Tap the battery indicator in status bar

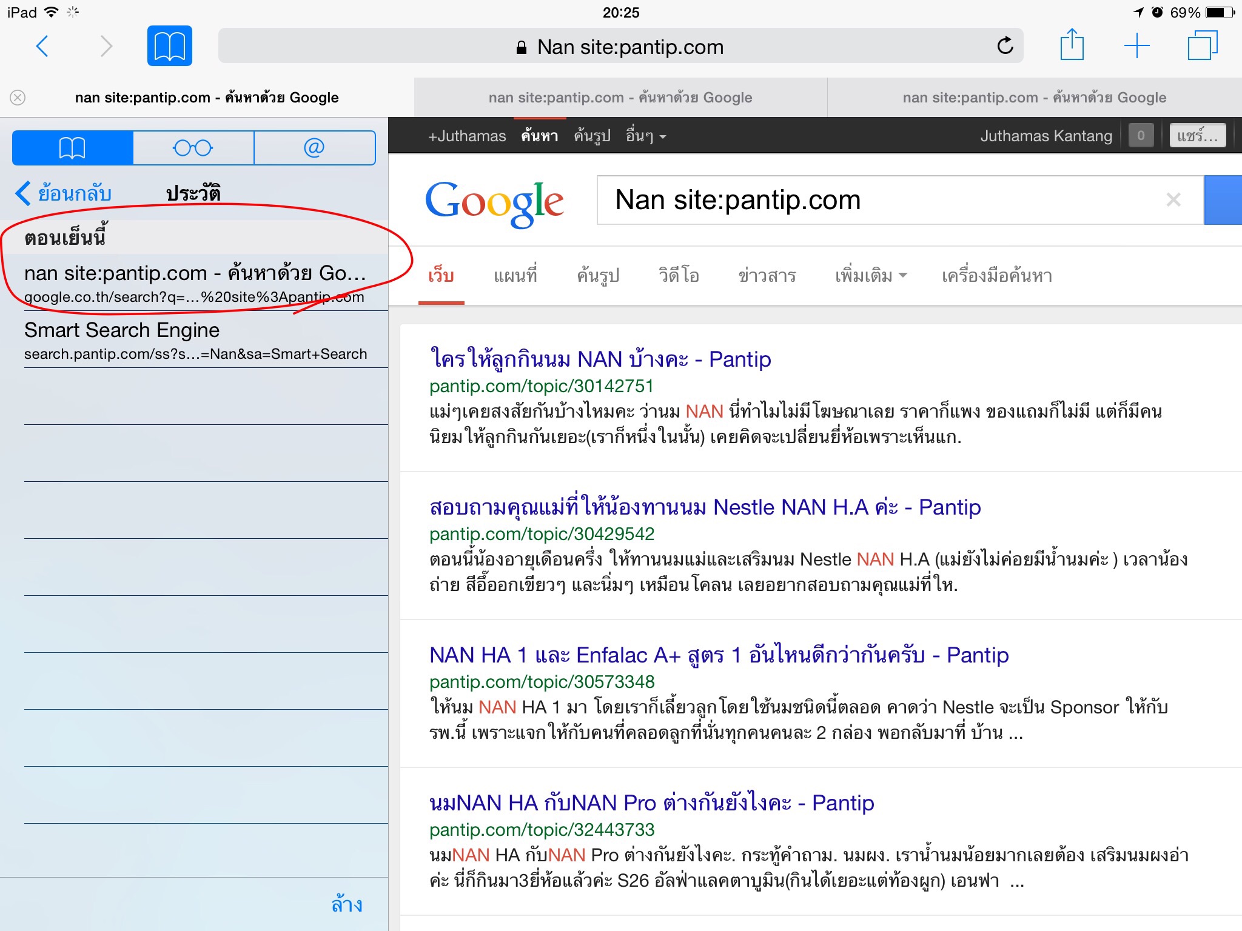[x=1220, y=12]
